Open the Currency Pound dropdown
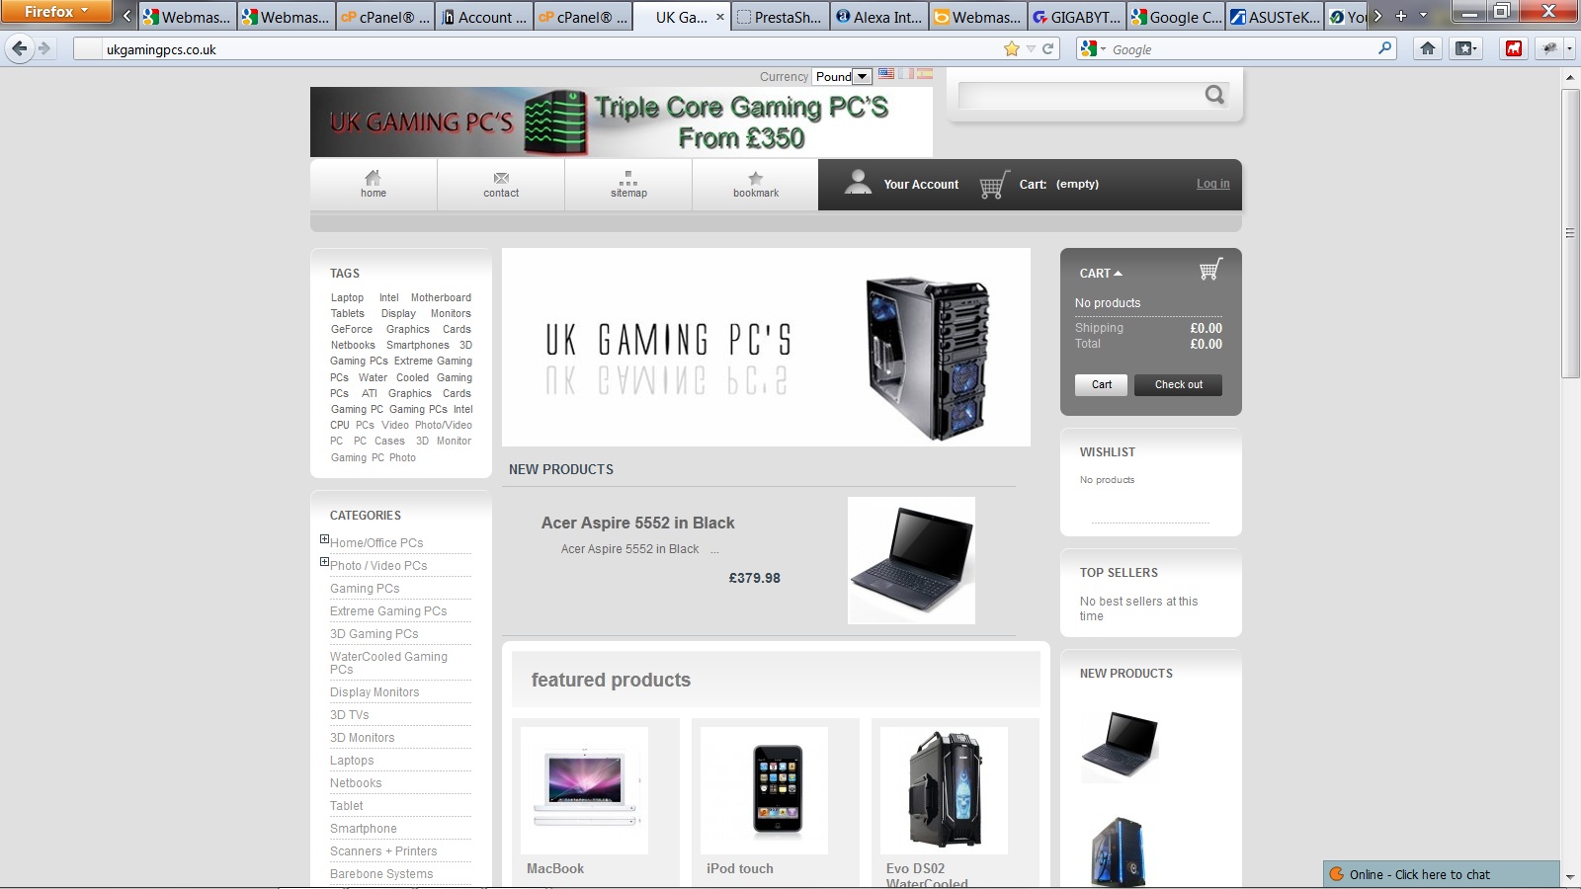1581x889 pixels. [x=842, y=76]
